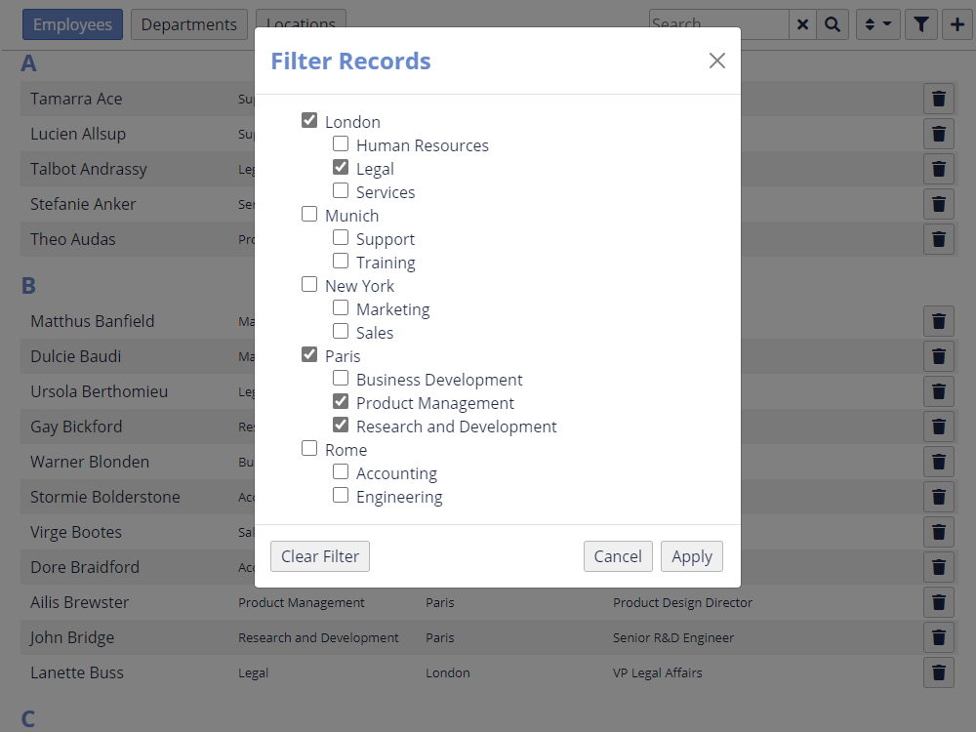This screenshot has width=976, height=732.
Task: Click trash icon for Lanette Buss
Action: pos(939,672)
